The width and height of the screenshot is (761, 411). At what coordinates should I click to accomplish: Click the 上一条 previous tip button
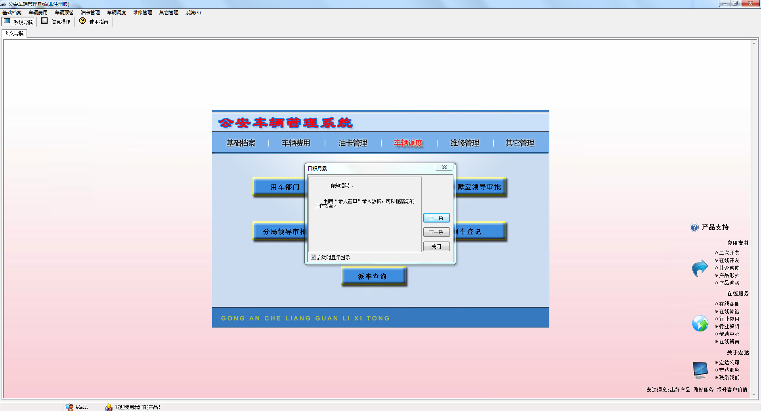[436, 218]
